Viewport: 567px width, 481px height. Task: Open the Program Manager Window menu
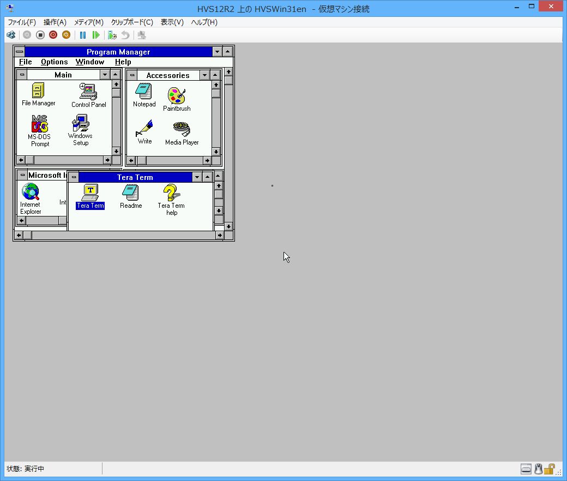89,62
